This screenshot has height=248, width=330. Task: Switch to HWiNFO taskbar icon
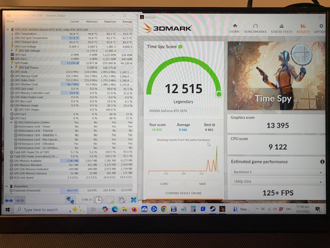[174, 209]
